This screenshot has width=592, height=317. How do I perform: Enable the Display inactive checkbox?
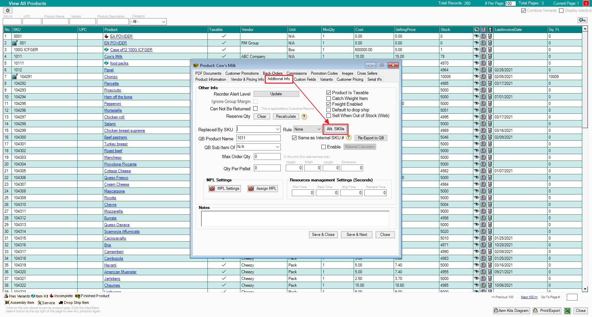click(x=561, y=11)
